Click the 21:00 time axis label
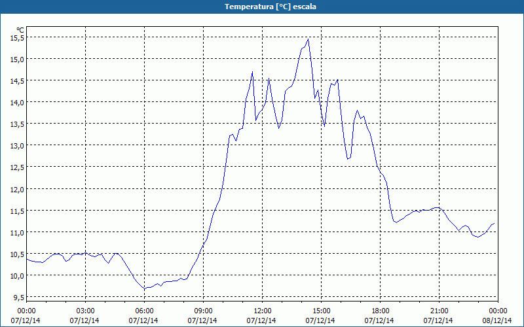The image size is (524, 327). tap(439, 311)
